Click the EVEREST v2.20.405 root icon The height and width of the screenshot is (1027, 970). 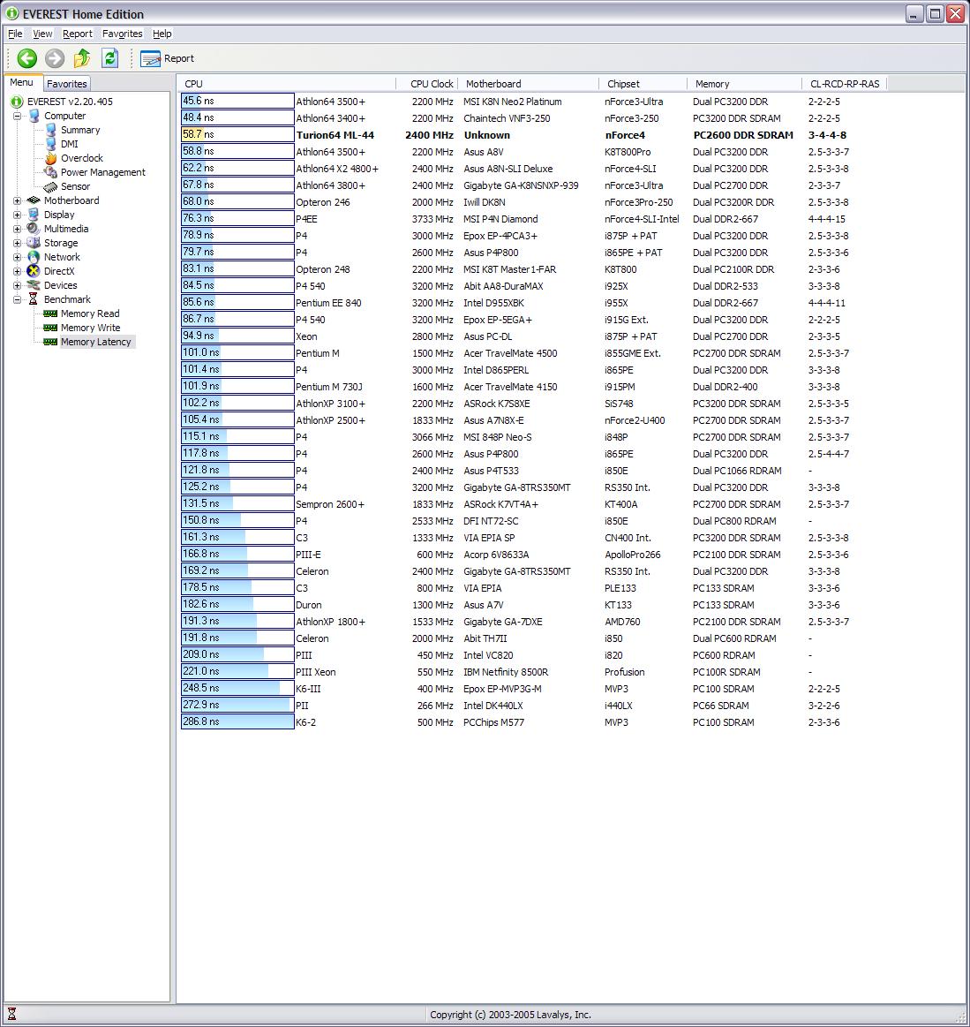[x=17, y=102]
